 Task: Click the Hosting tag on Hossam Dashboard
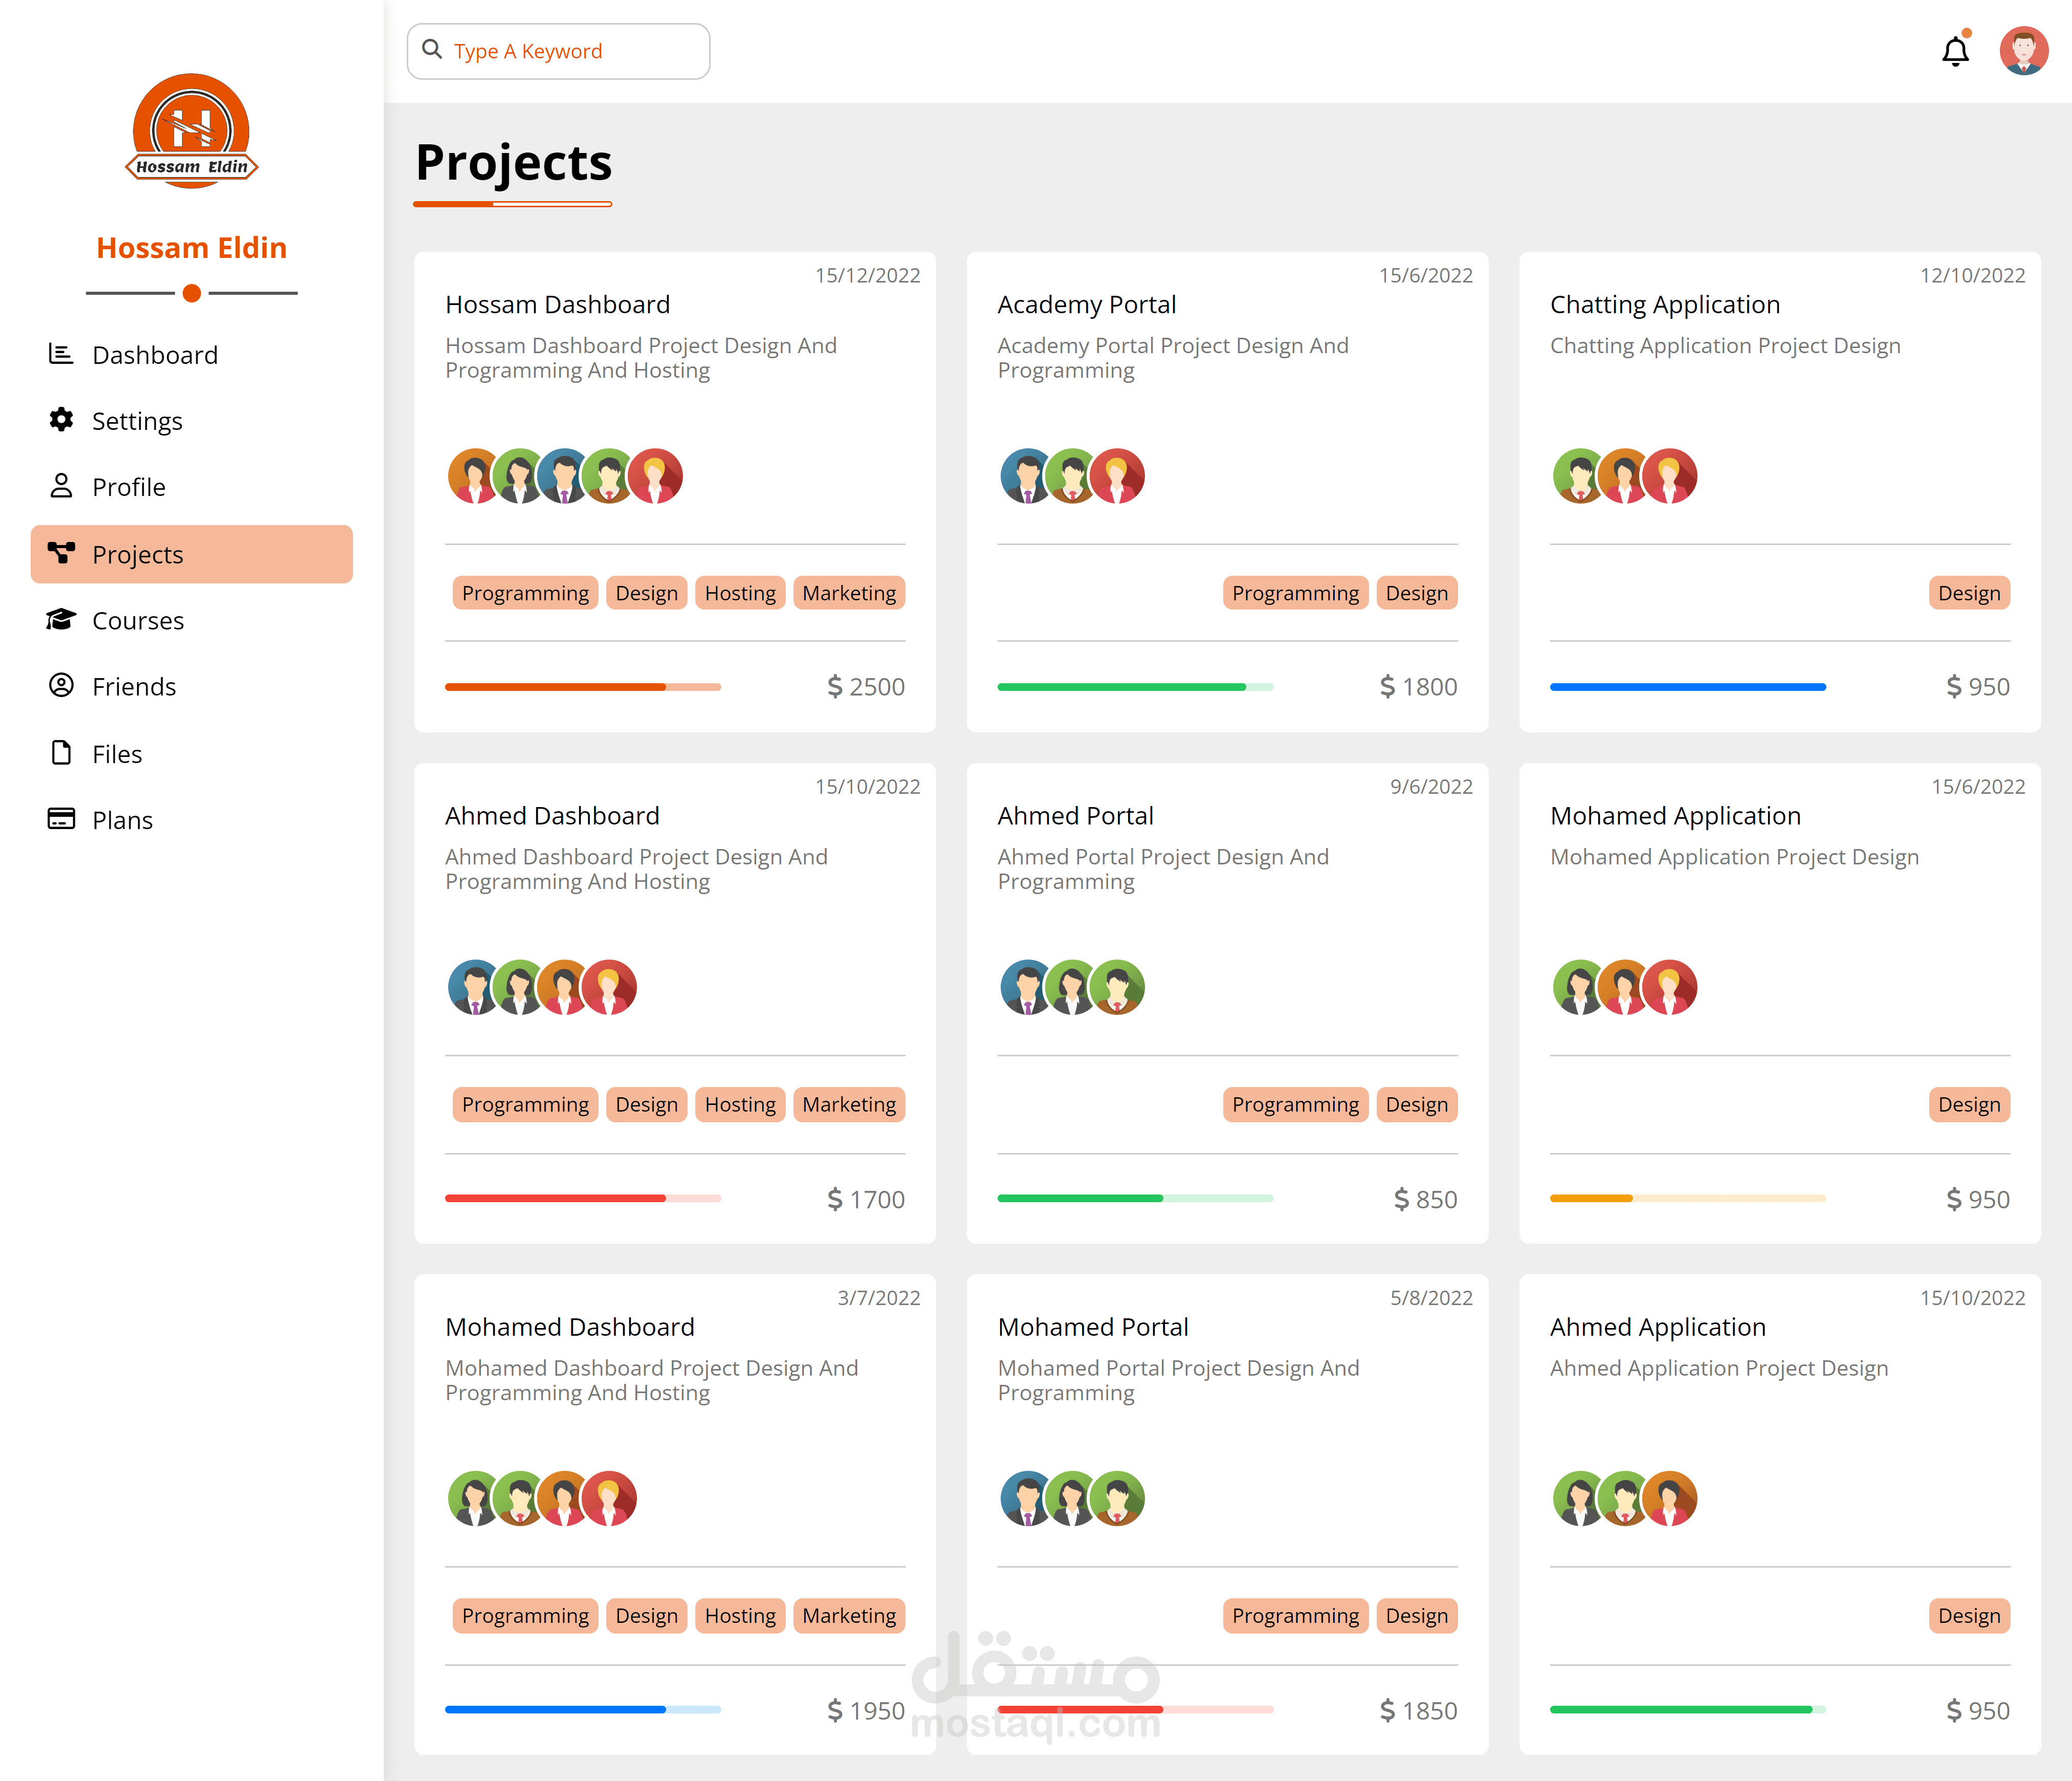739,593
